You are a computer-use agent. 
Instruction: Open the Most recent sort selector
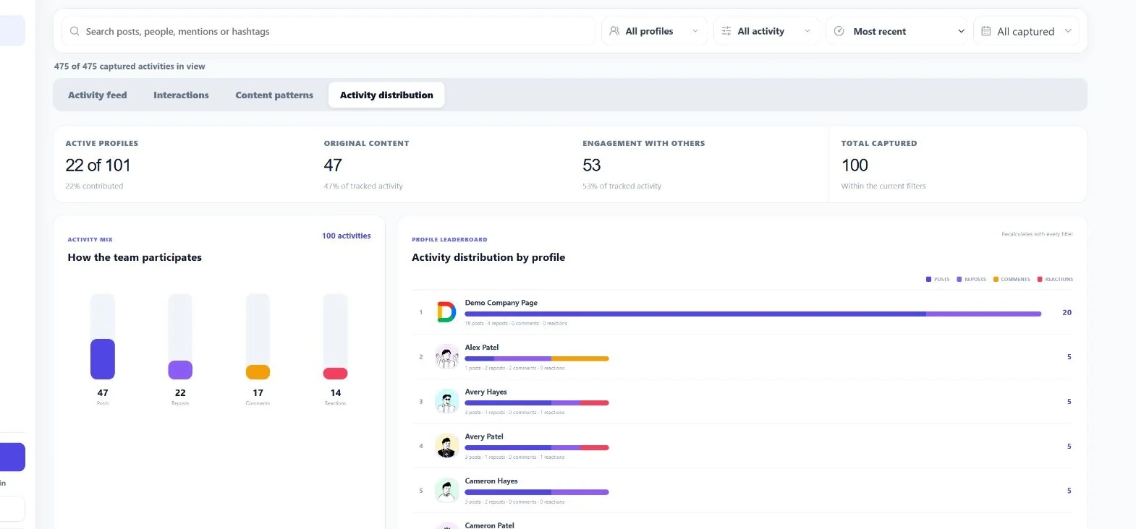click(898, 31)
